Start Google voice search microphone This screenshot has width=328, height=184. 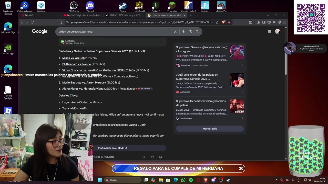click(x=183, y=32)
